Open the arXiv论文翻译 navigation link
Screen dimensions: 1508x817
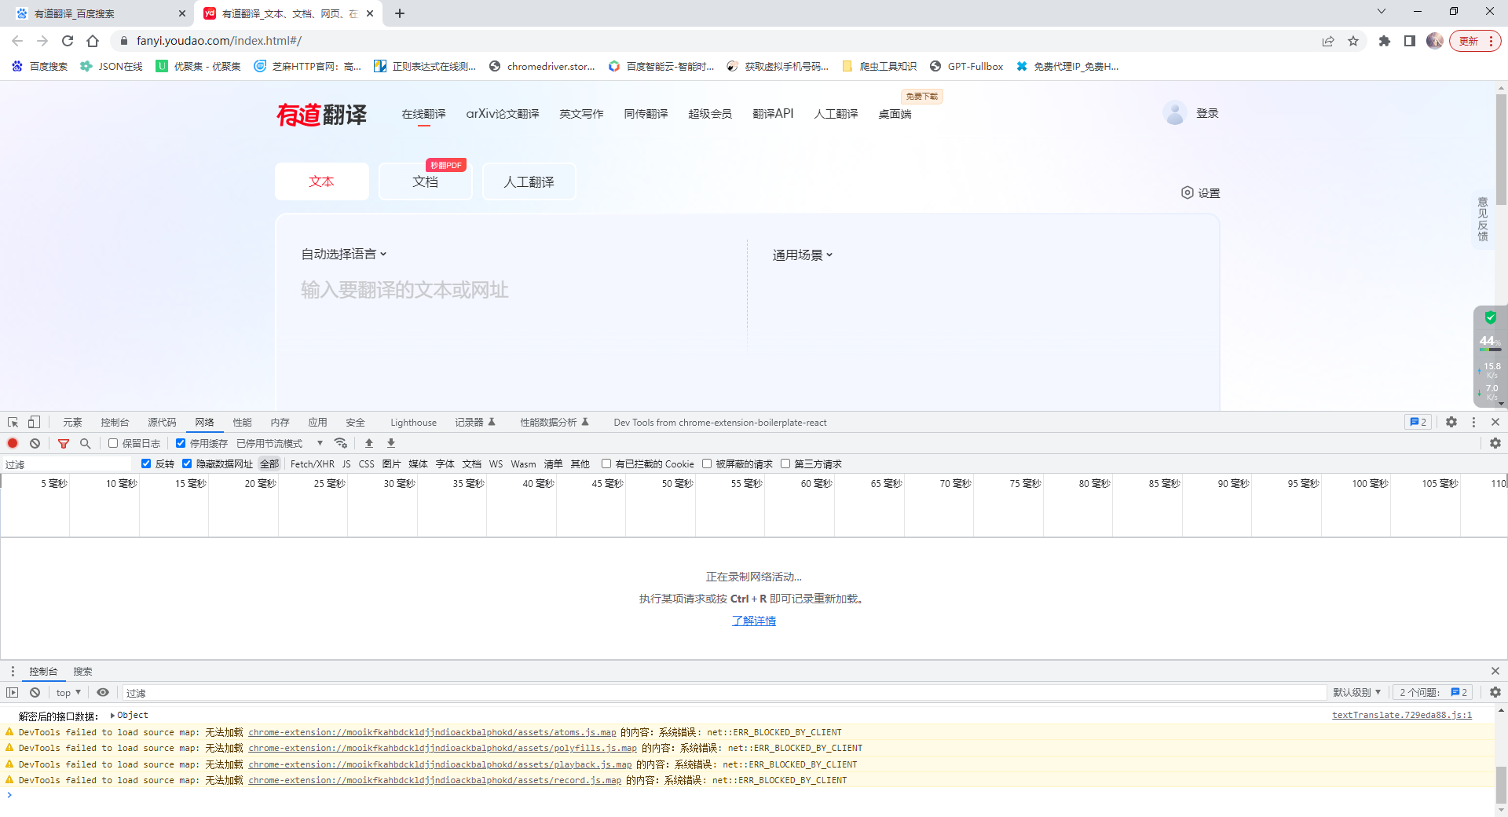point(503,114)
